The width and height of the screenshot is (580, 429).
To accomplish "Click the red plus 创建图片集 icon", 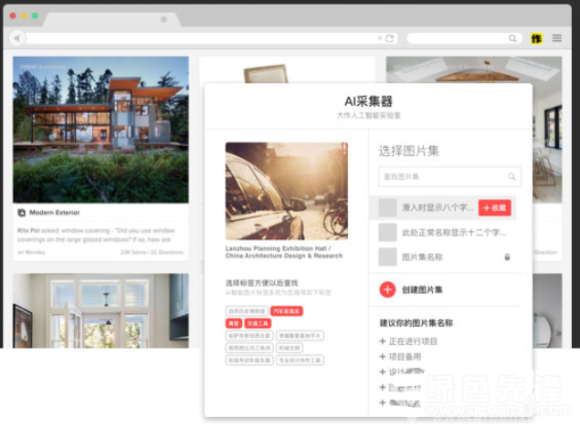I will [387, 289].
